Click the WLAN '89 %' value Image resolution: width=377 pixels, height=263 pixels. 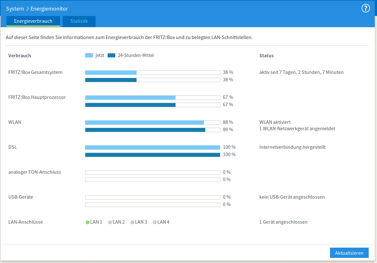coord(228,130)
